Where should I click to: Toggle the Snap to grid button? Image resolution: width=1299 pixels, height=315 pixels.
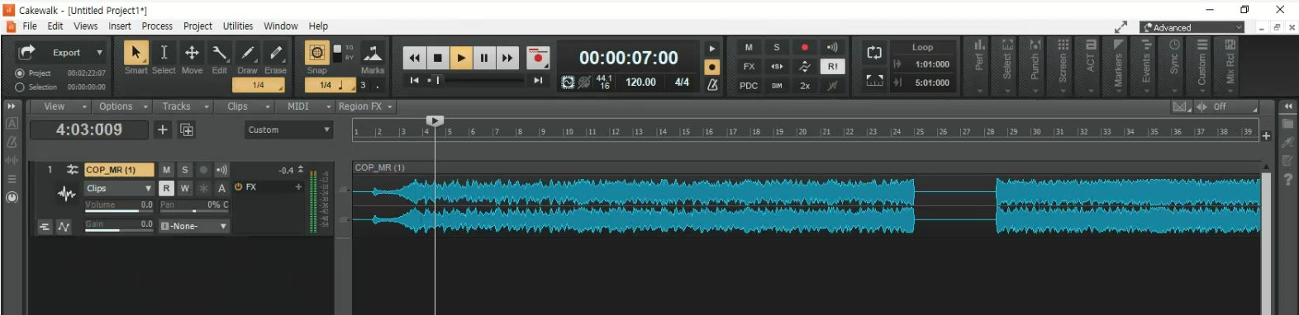(x=316, y=53)
